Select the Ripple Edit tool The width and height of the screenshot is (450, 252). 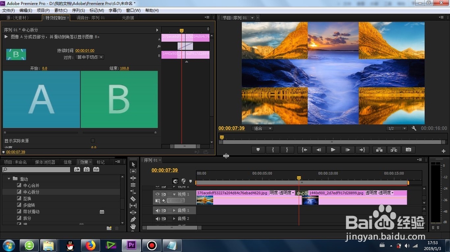pos(133,178)
